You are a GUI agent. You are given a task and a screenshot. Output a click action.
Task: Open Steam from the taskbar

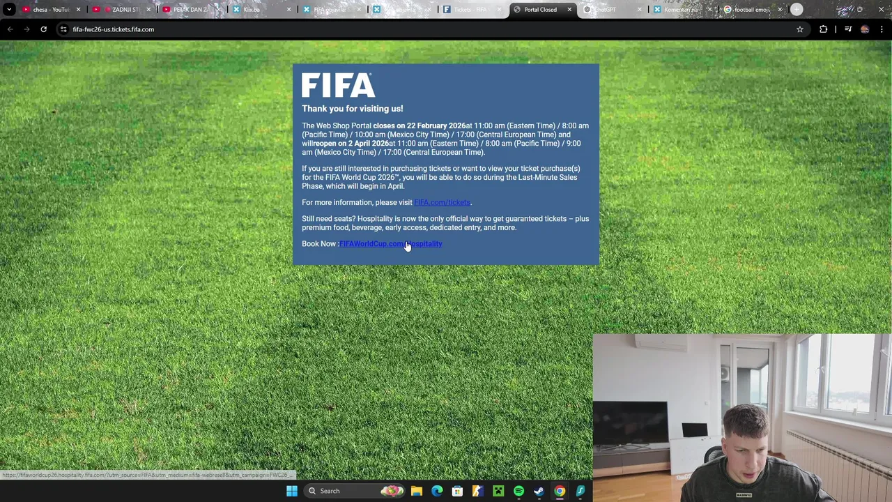pyautogui.click(x=539, y=491)
